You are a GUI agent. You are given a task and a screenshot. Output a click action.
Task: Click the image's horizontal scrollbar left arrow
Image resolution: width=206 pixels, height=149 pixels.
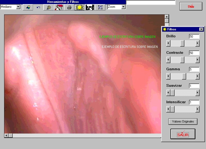point(6,135)
